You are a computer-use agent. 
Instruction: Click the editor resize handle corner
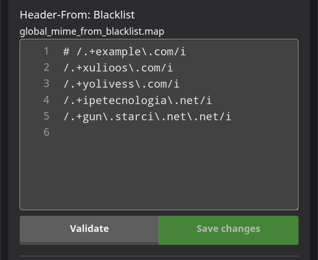click(297, 208)
